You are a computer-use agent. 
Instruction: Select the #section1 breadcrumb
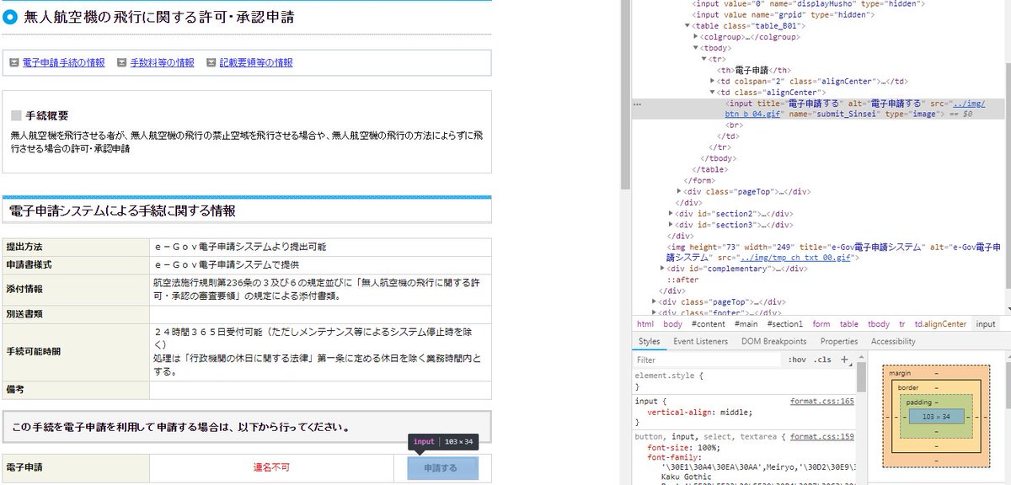(x=785, y=324)
